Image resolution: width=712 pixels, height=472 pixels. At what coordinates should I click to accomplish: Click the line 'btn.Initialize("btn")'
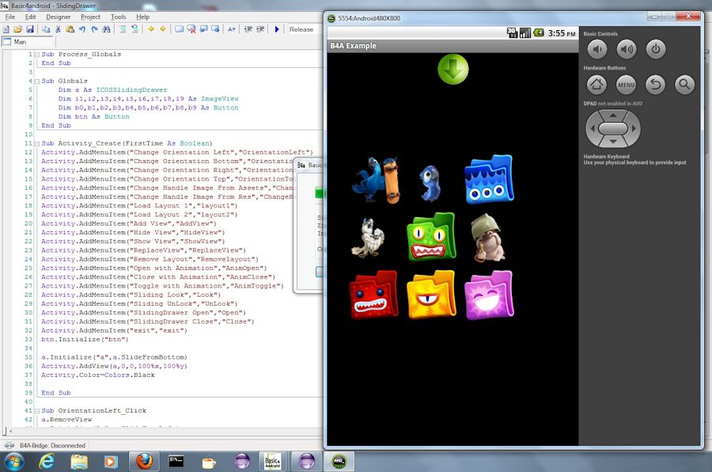[x=85, y=340]
